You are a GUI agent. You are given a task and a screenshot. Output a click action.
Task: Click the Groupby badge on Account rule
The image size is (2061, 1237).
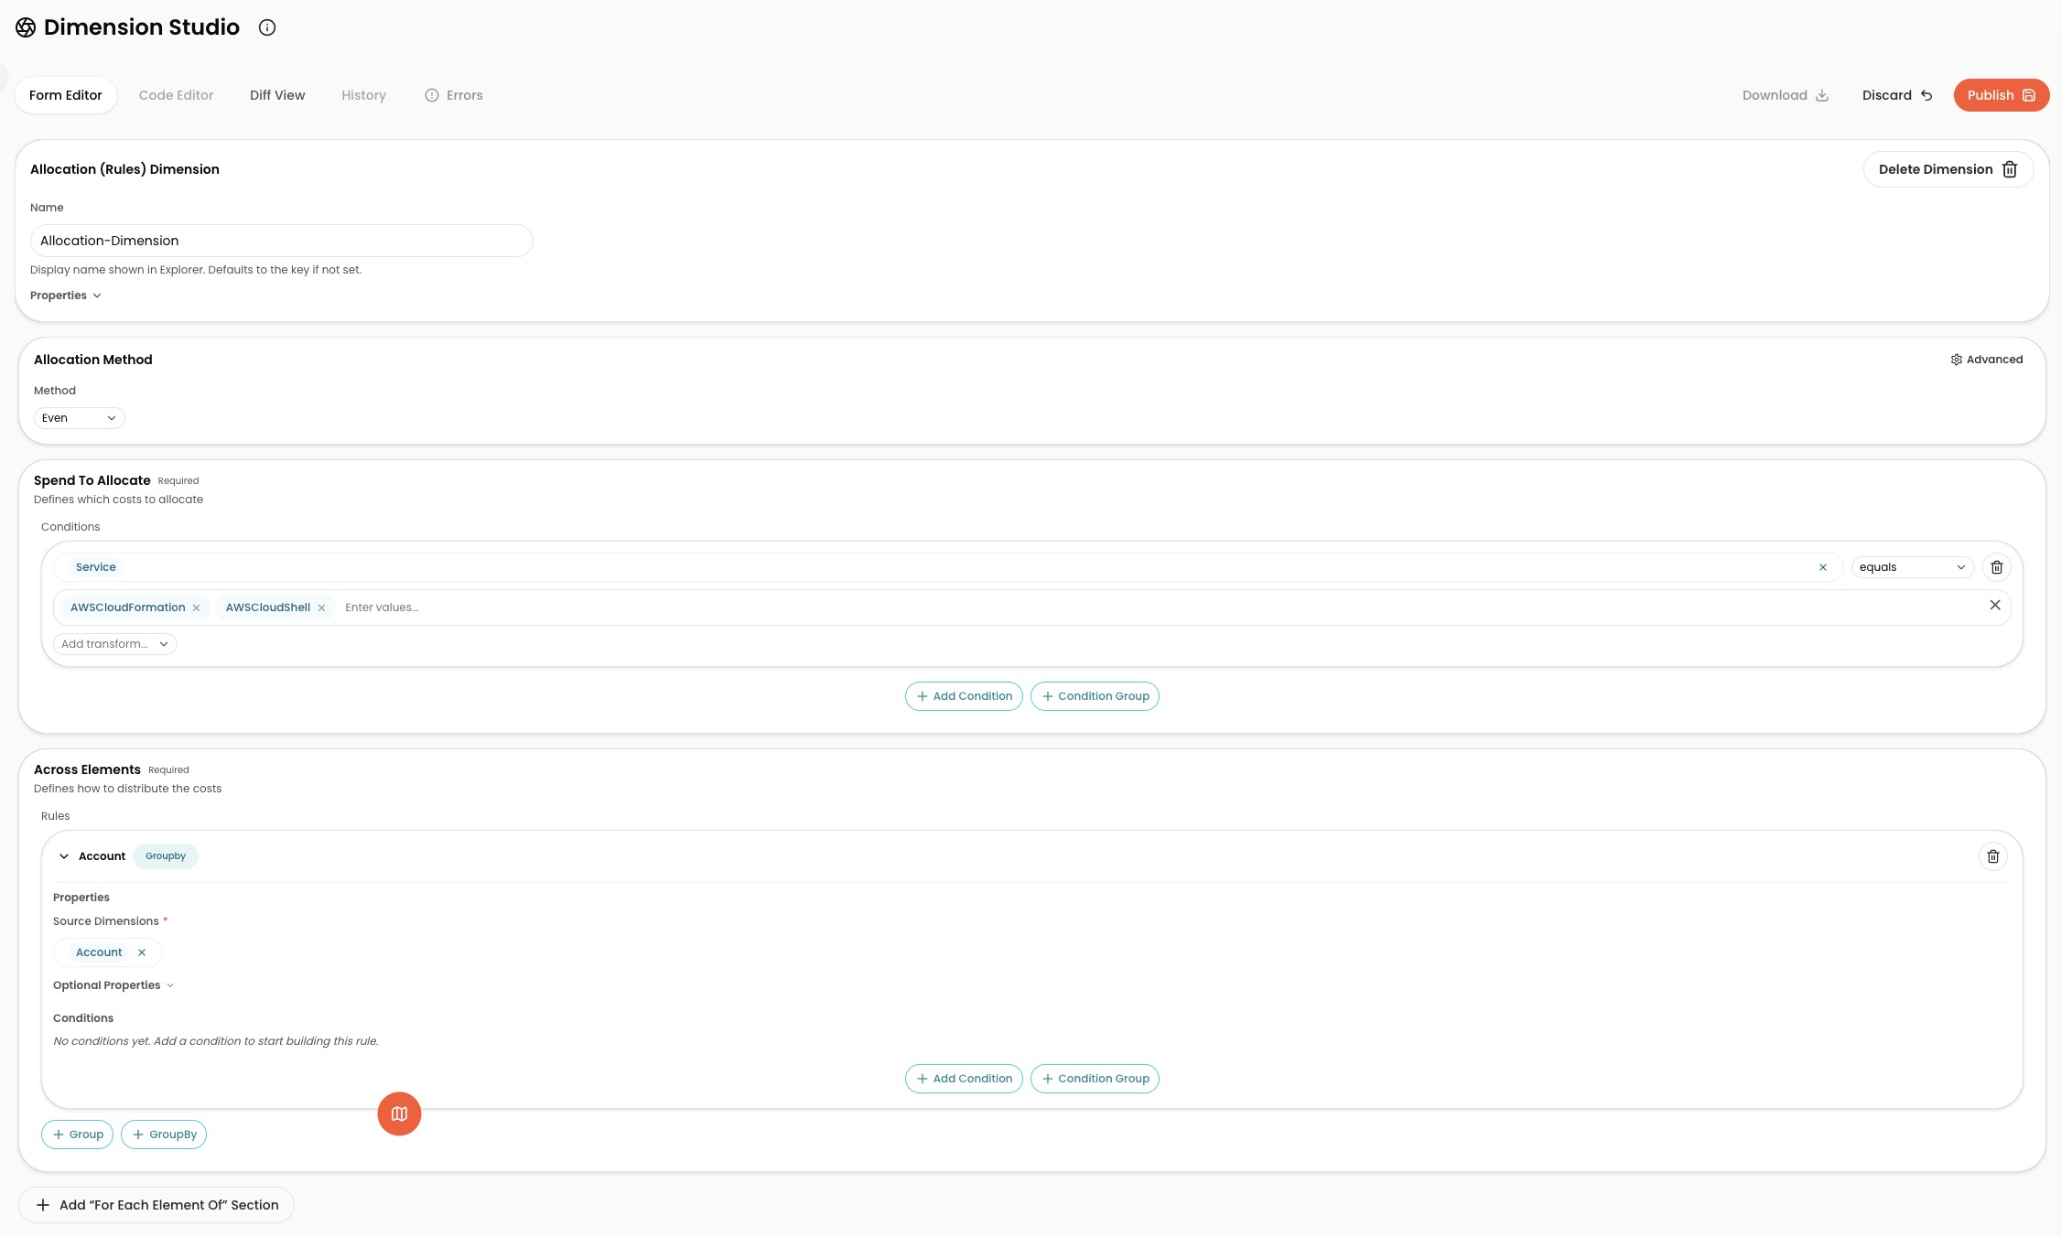(x=166, y=856)
